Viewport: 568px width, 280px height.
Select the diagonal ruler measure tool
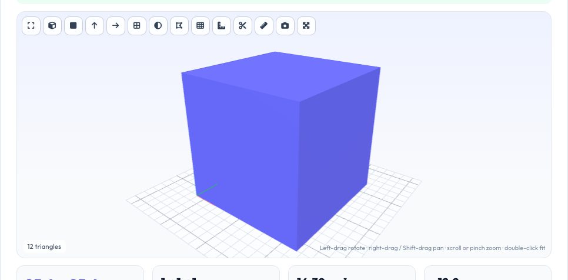click(263, 26)
